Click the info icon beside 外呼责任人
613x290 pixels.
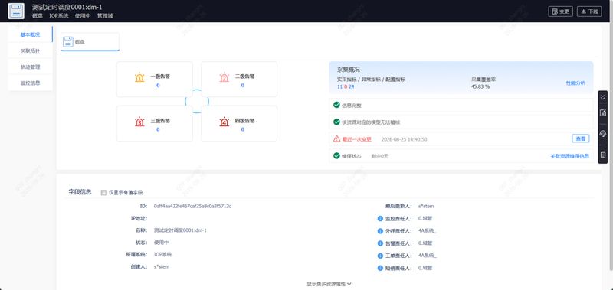[380, 231]
